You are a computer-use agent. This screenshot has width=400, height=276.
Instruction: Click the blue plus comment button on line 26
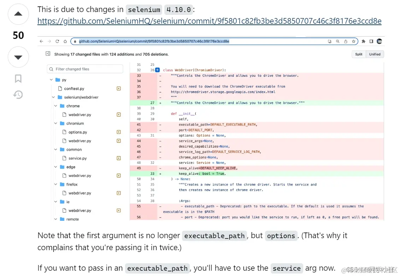(157, 70)
